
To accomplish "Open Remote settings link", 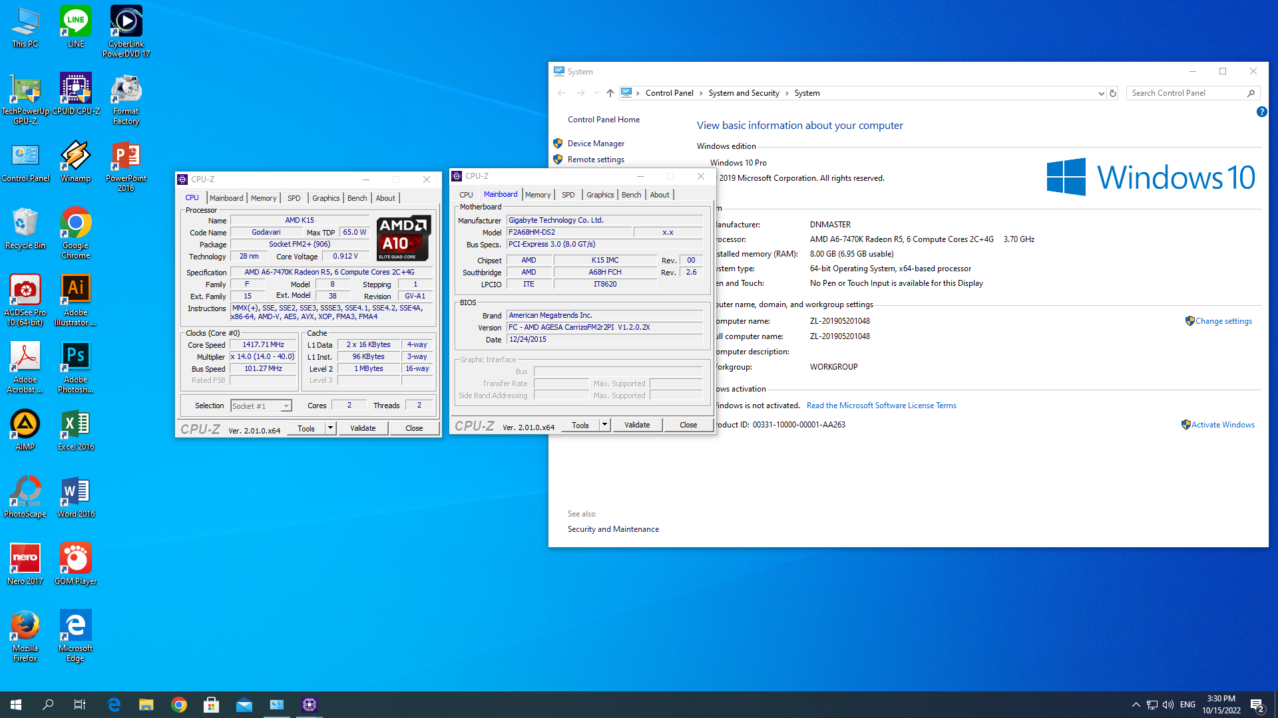I will pyautogui.click(x=596, y=160).
